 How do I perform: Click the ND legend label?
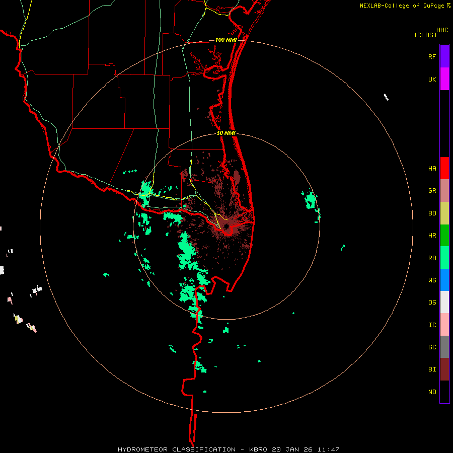pos(432,392)
